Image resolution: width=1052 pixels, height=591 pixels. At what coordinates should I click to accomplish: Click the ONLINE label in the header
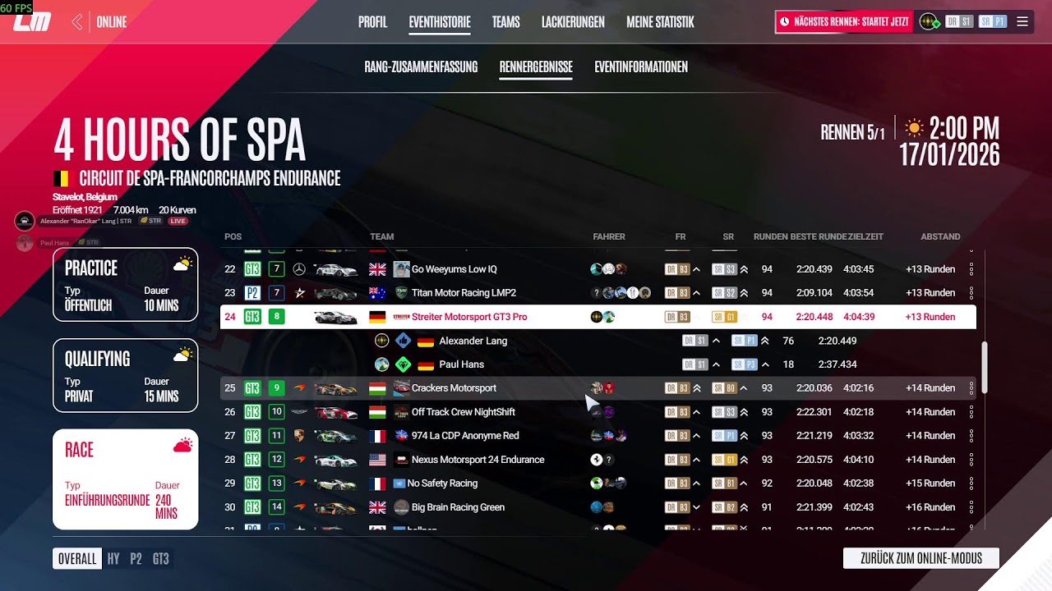click(x=112, y=22)
